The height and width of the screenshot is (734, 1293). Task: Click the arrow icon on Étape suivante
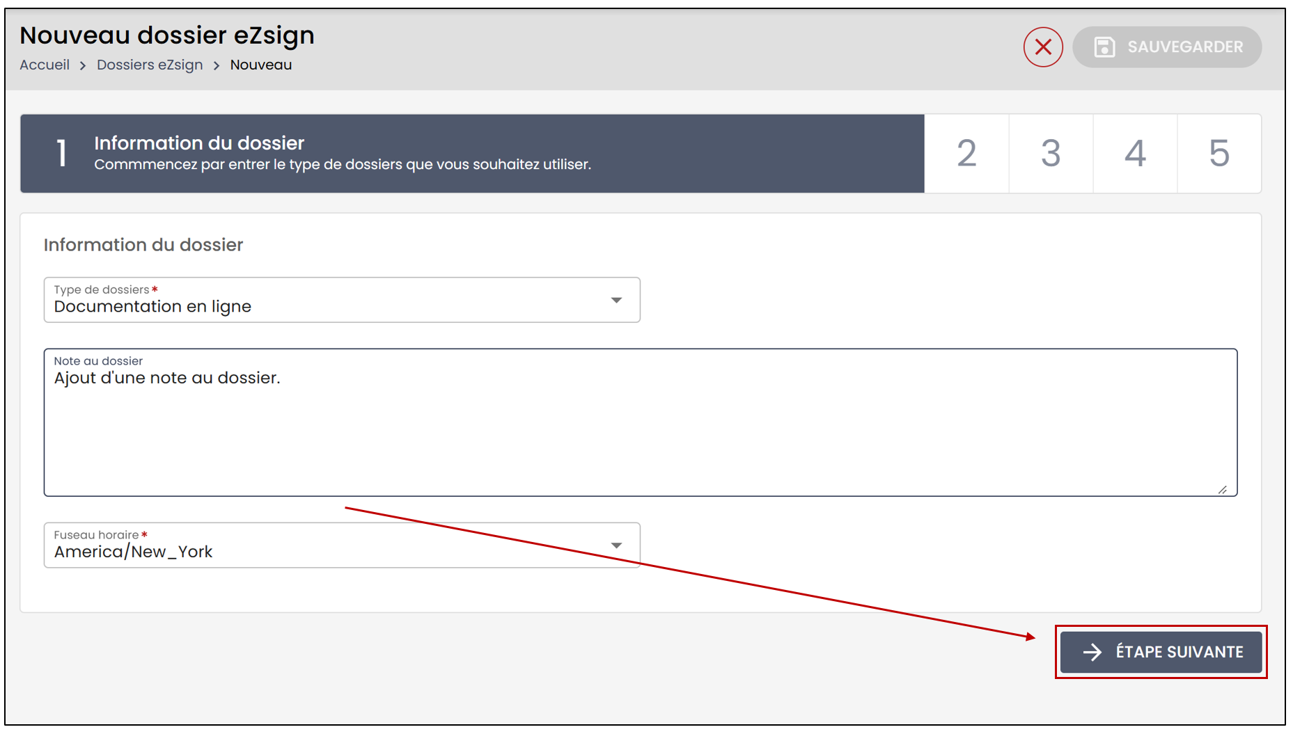click(x=1092, y=652)
